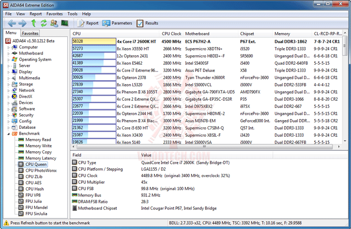Open the Memory Write benchmark

39,146
